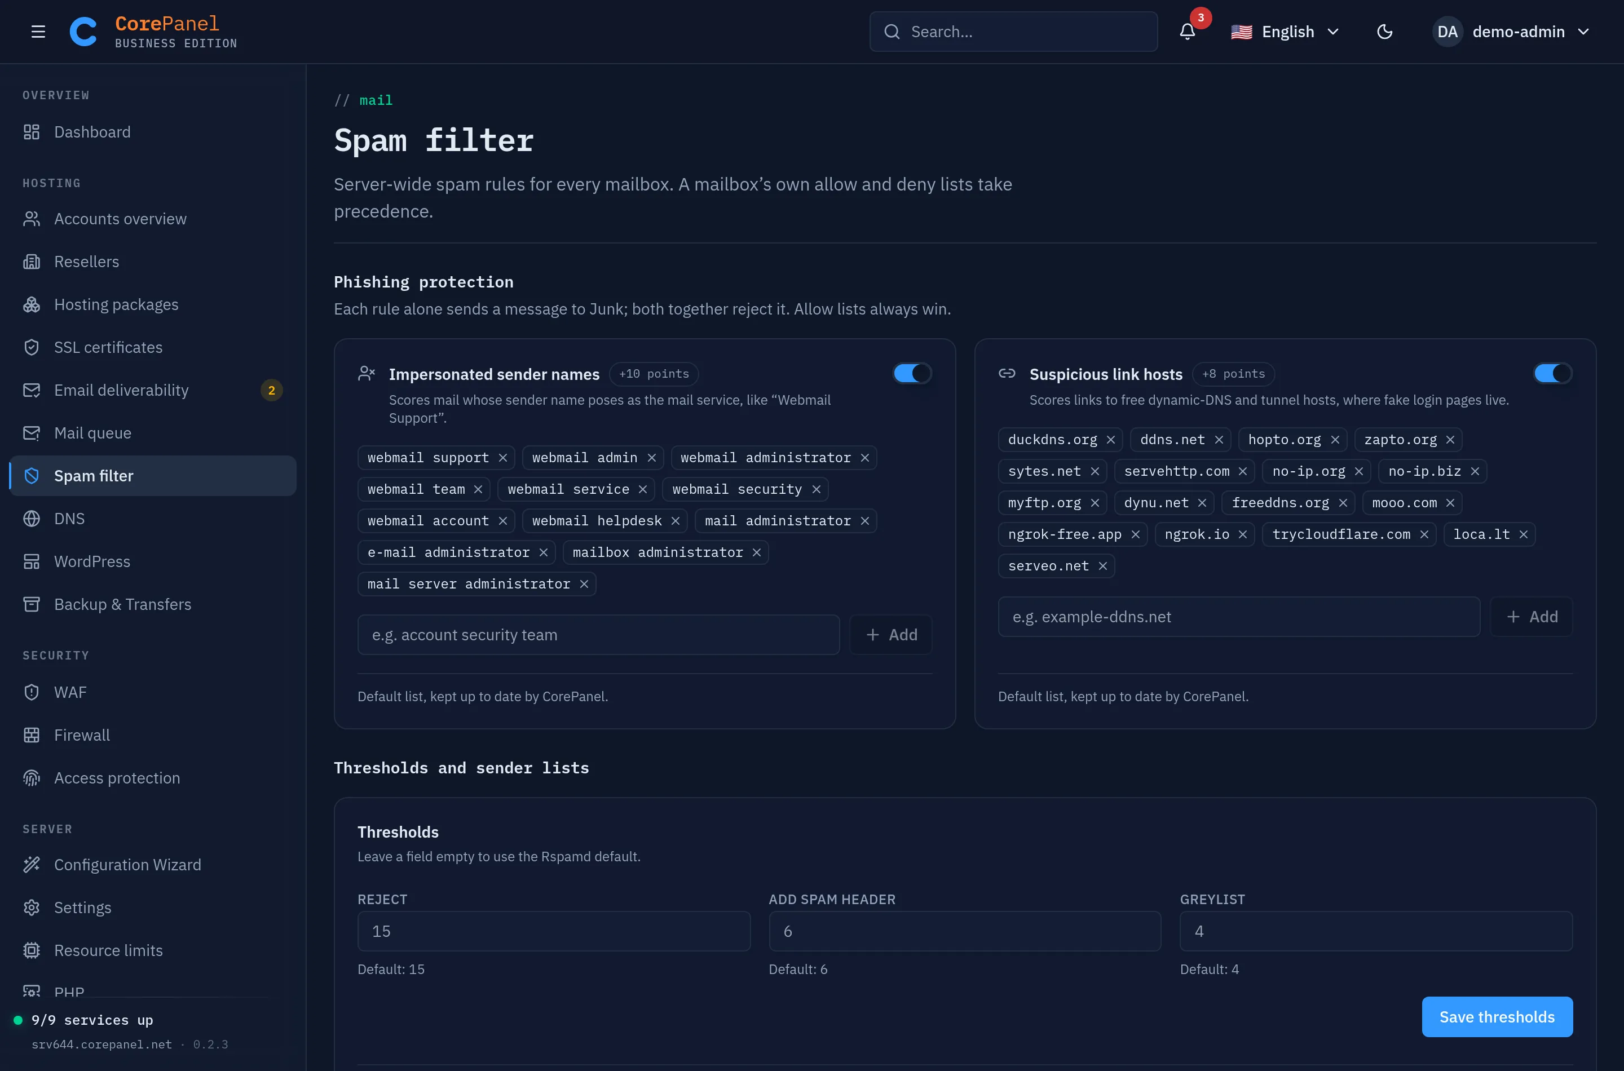1624x1071 pixels.
Task: Remove the 'mooo.com' host tag
Action: [1450, 503]
